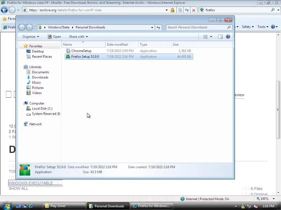
Task: Open System Reserved drive
Action: coord(43,114)
